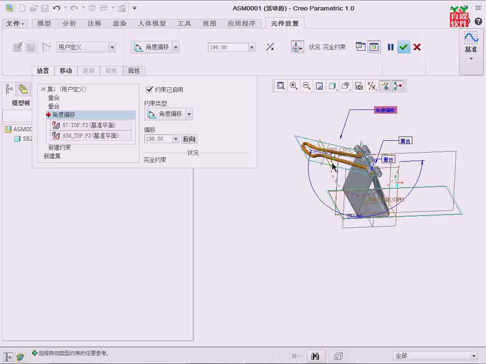Pause the component placement tool
Image resolution: width=486 pixels, height=364 pixels.
click(391, 47)
